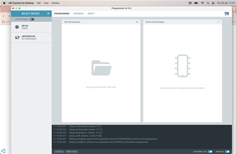This screenshot has width=237, height=154.
Task: Click the large folder drop zone icon
Action: click(101, 68)
